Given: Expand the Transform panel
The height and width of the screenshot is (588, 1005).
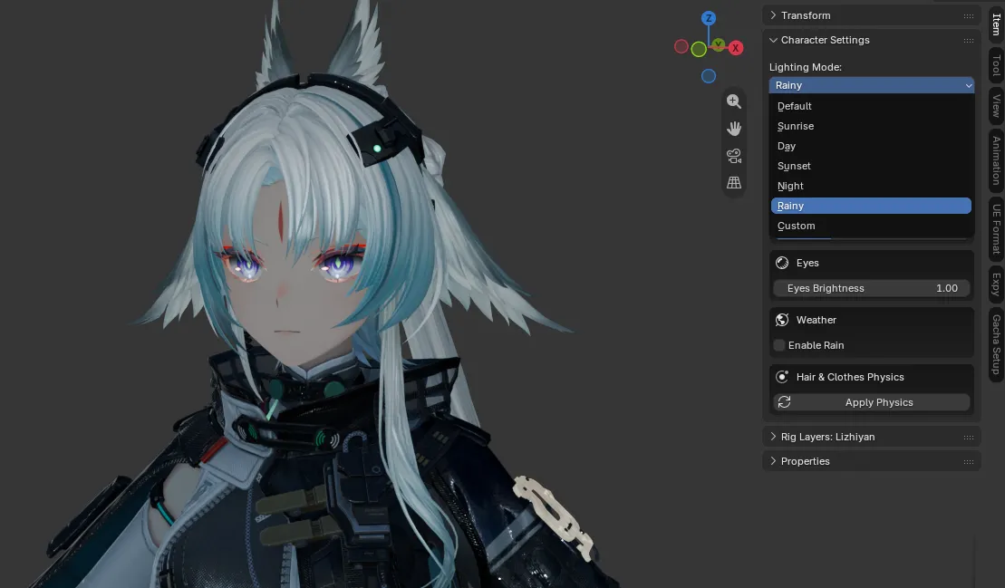Looking at the screenshot, I should click(773, 15).
